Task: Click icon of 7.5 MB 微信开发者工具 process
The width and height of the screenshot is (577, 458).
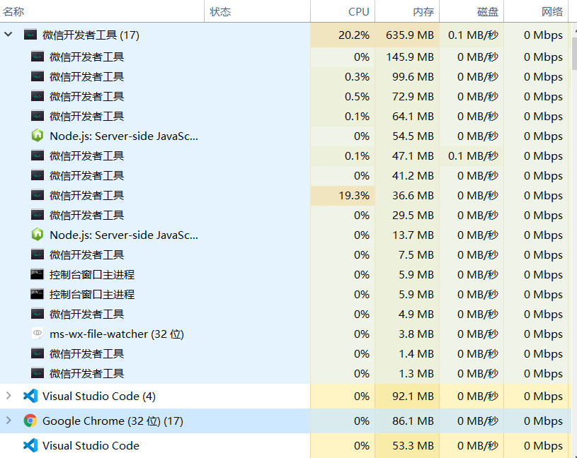Action: (x=38, y=254)
